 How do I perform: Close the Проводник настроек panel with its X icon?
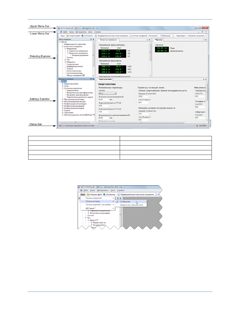click(x=94, y=79)
